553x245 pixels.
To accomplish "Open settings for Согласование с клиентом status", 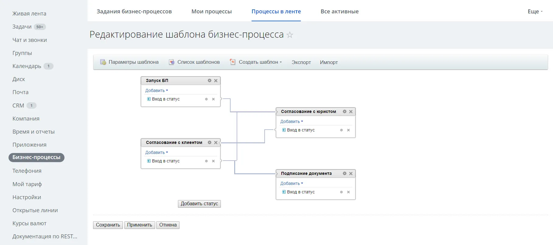I will pos(209,142).
